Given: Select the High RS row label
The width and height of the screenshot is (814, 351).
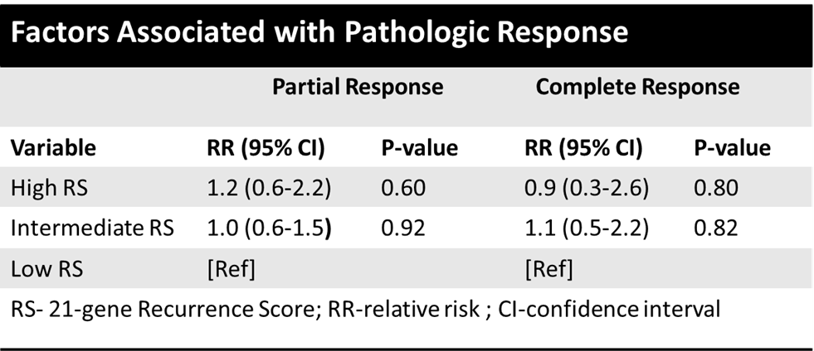Looking at the screenshot, I should [x=49, y=188].
